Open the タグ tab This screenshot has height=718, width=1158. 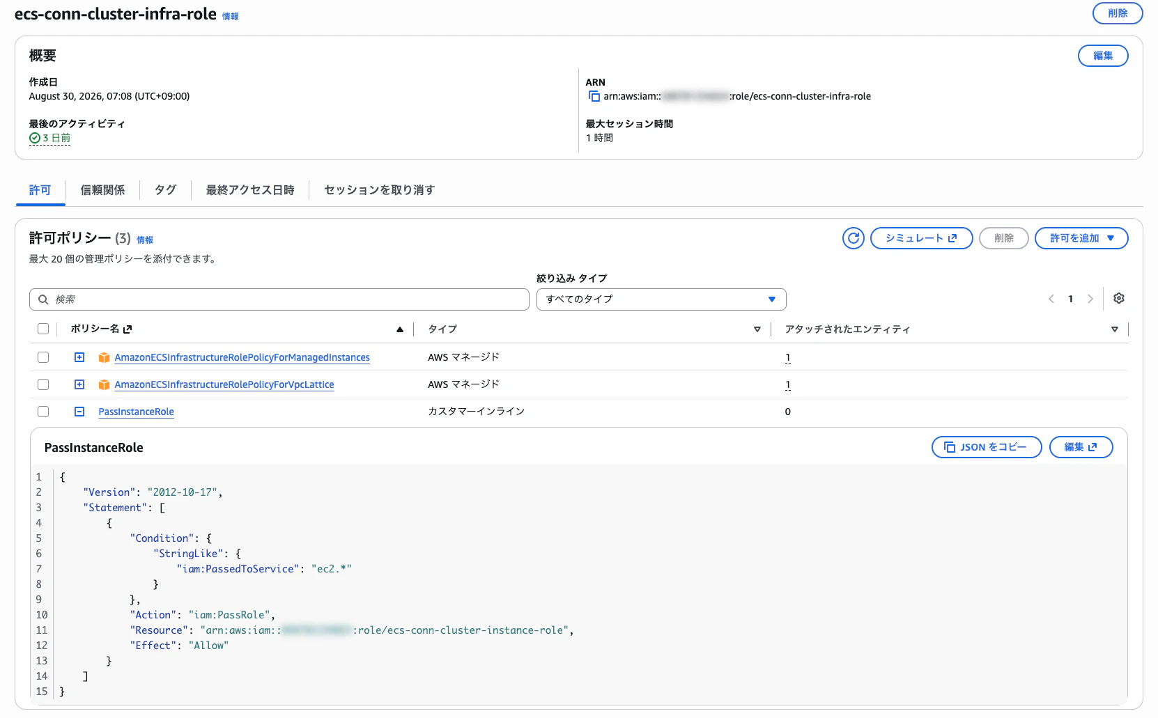tap(165, 190)
